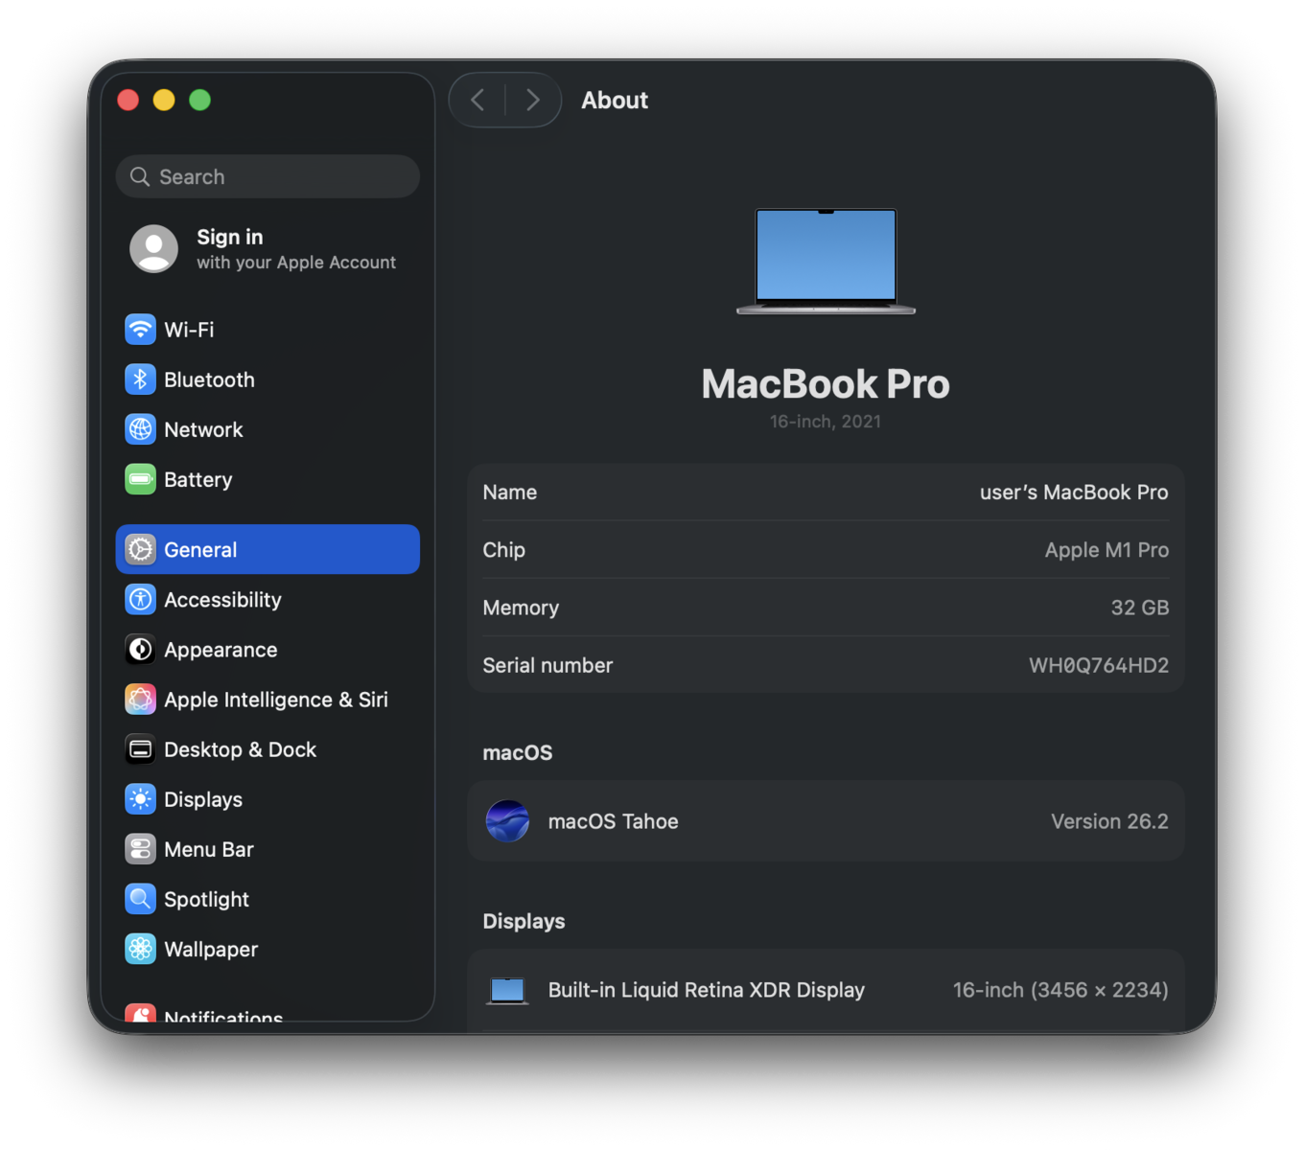Click the Bluetooth icon in sidebar
Viewport: 1304px width, 1150px height.
[140, 379]
